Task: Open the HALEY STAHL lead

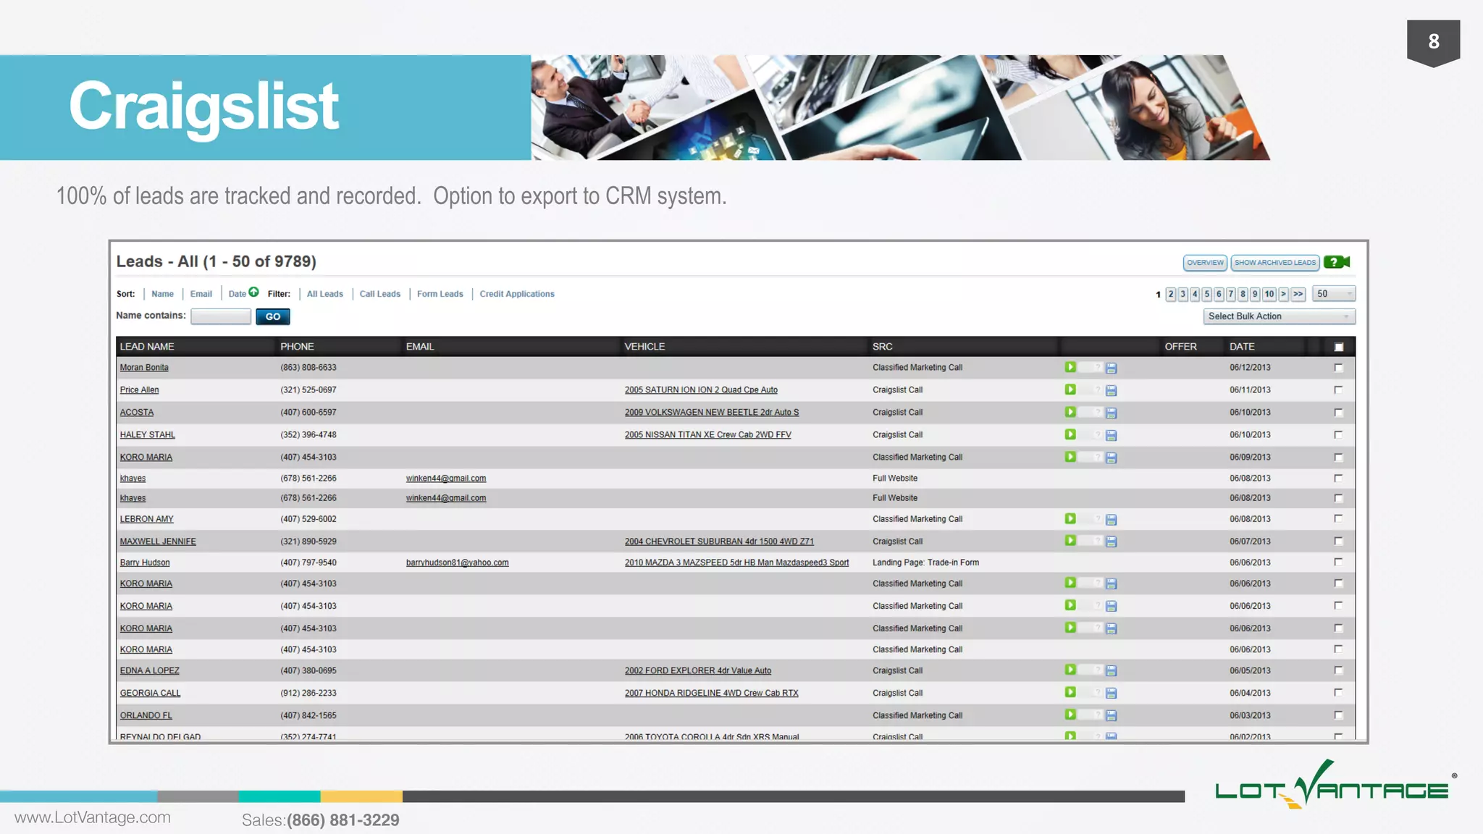Action: (147, 434)
